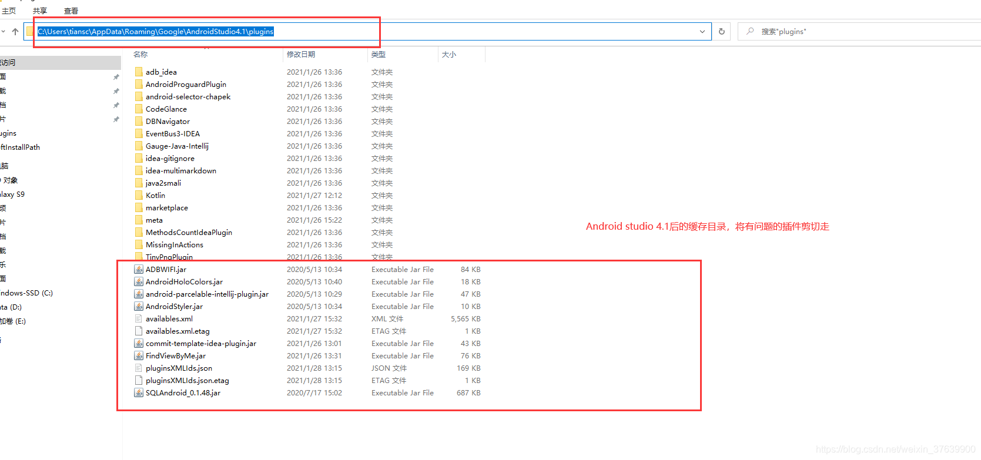Click the marketplace folder icon

[139, 207]
